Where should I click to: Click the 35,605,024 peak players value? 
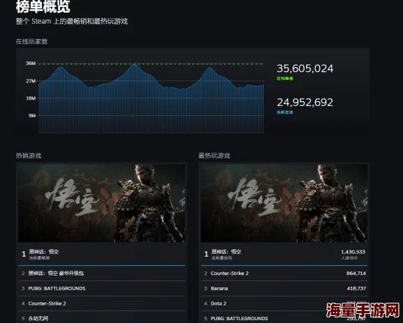coord(305,68)
